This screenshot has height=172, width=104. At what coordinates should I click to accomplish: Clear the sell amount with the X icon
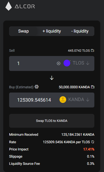58,63
